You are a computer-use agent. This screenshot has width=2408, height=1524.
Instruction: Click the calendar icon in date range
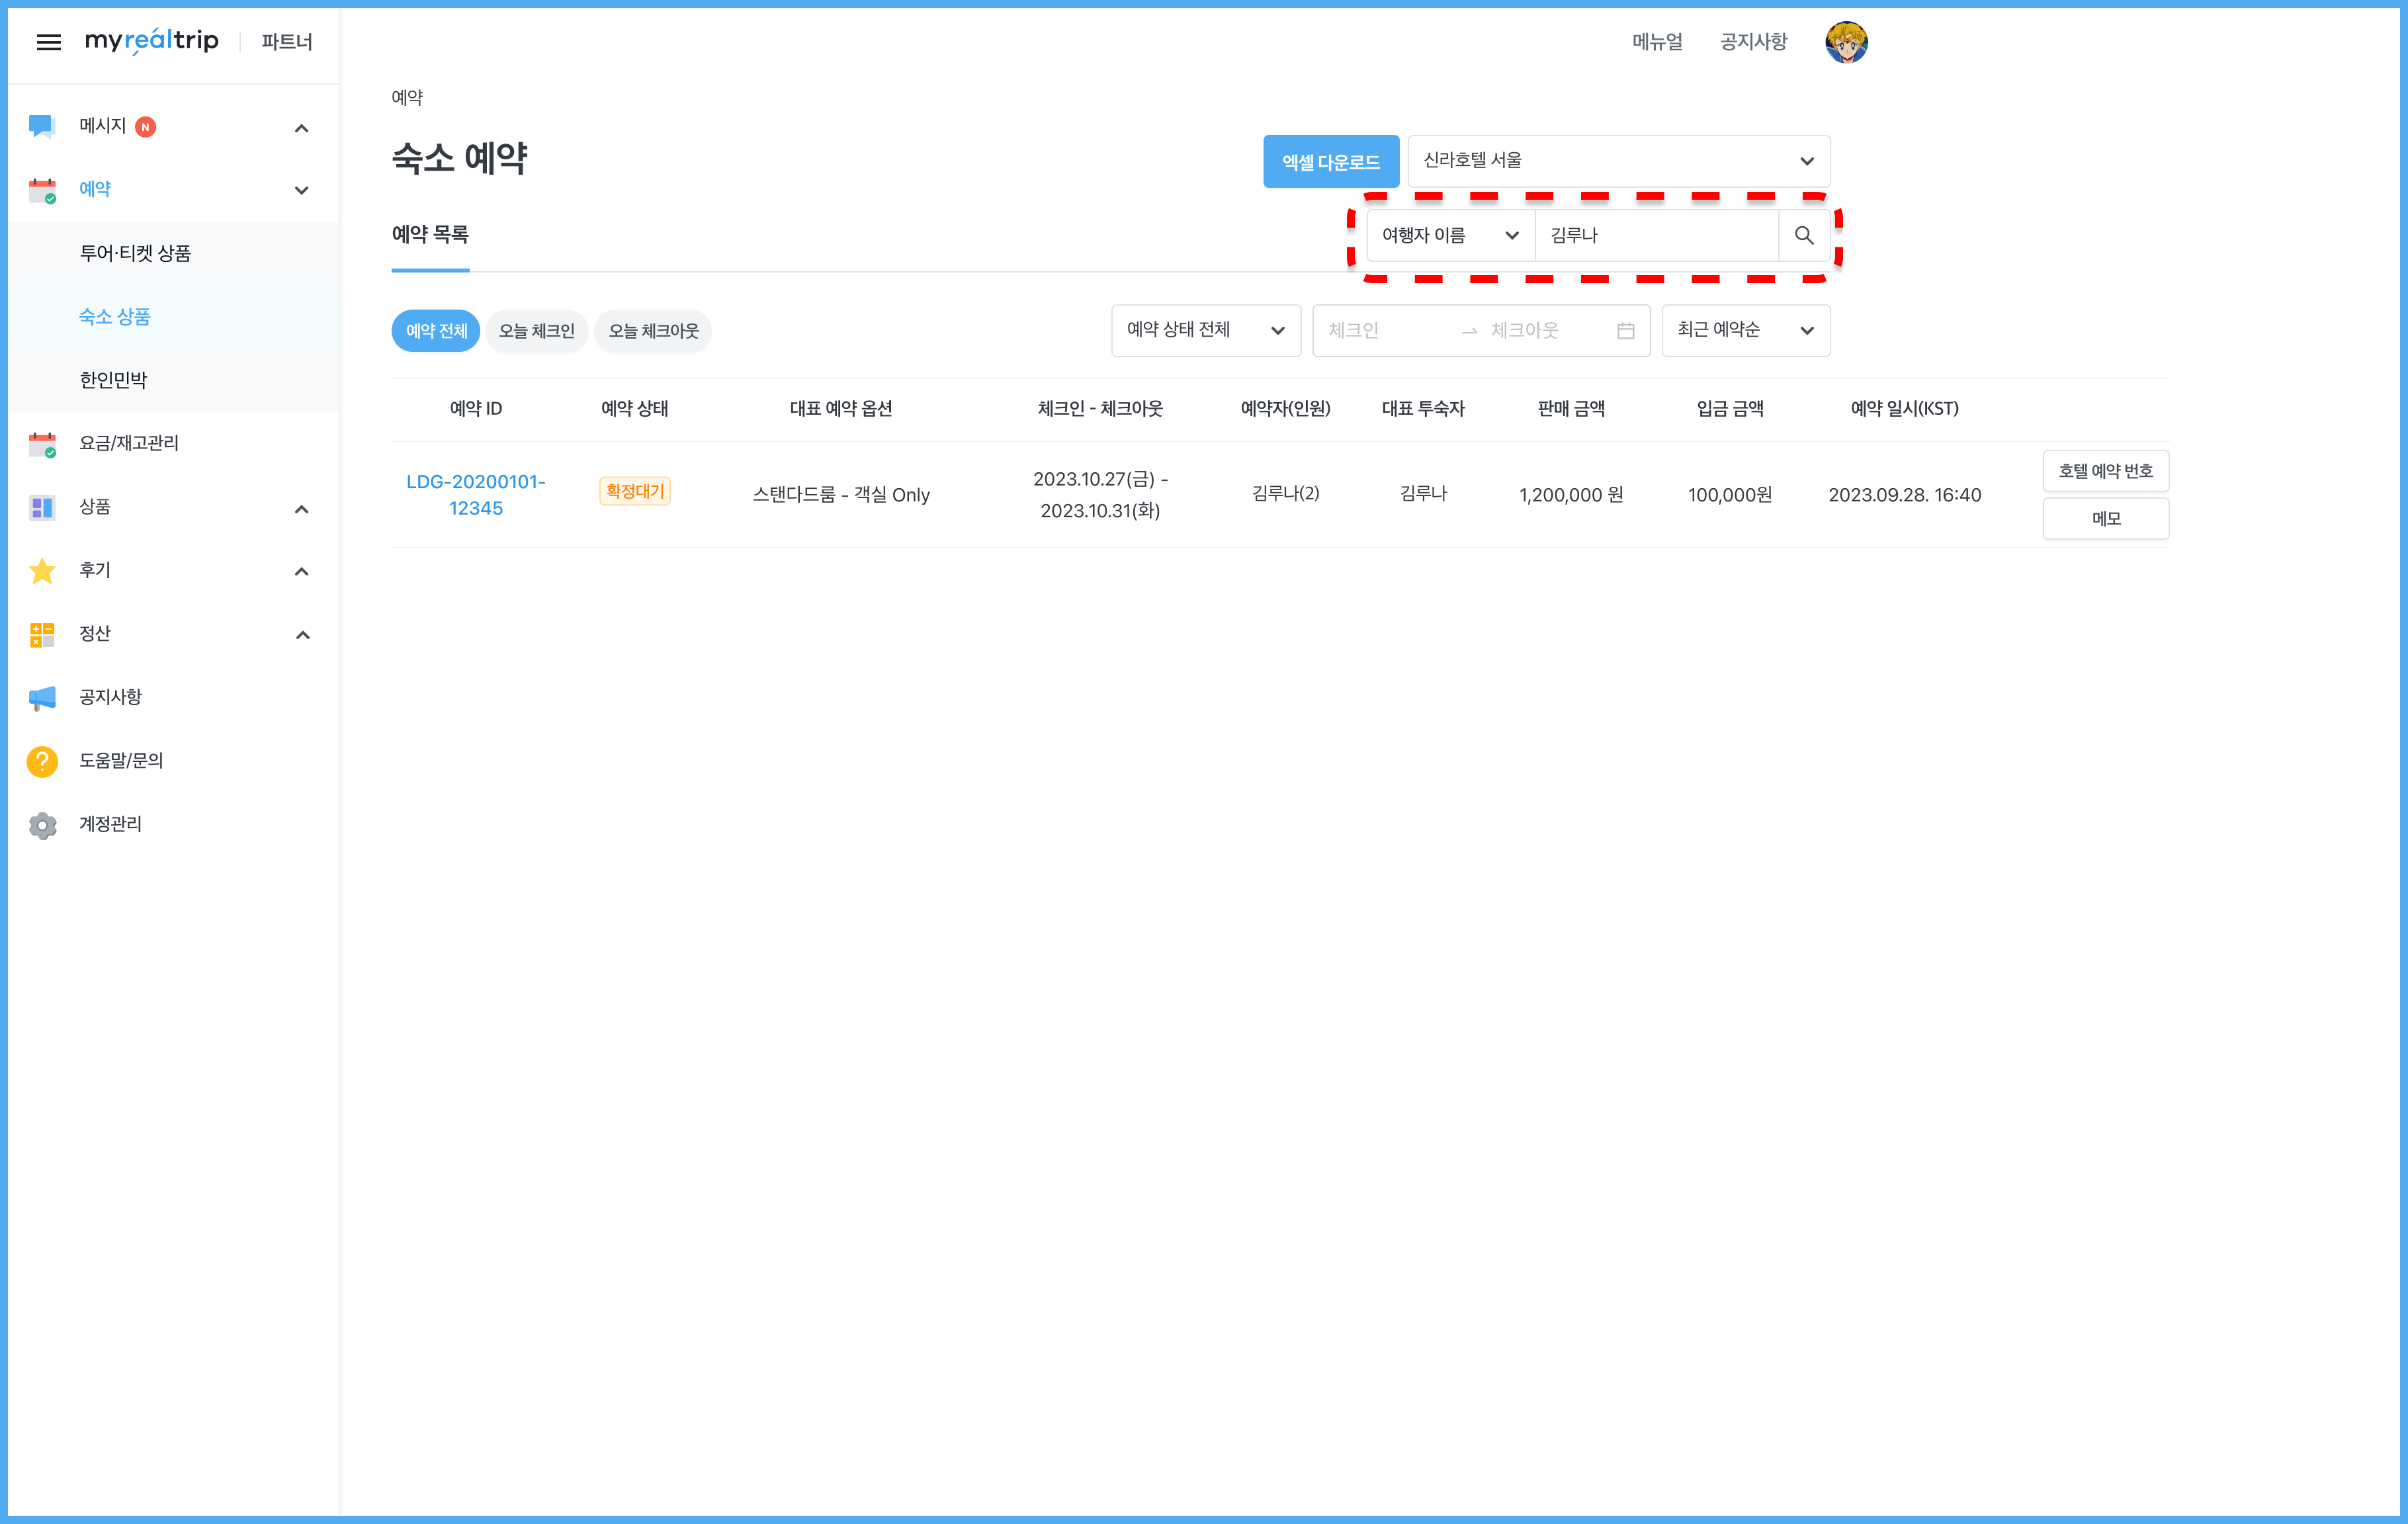tap(1625, 330)
